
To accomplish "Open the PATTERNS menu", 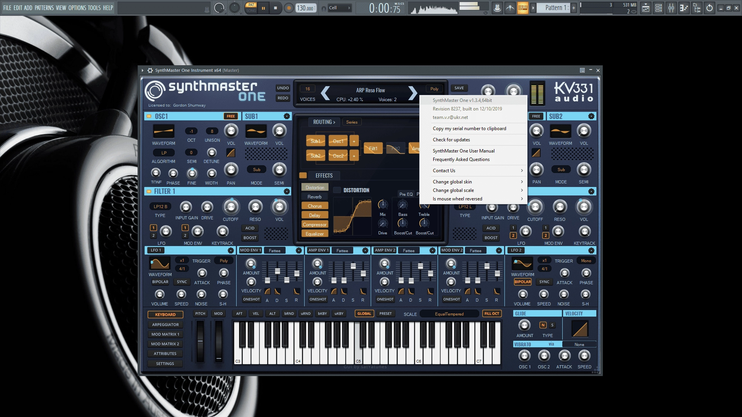I will click(44, 8).
